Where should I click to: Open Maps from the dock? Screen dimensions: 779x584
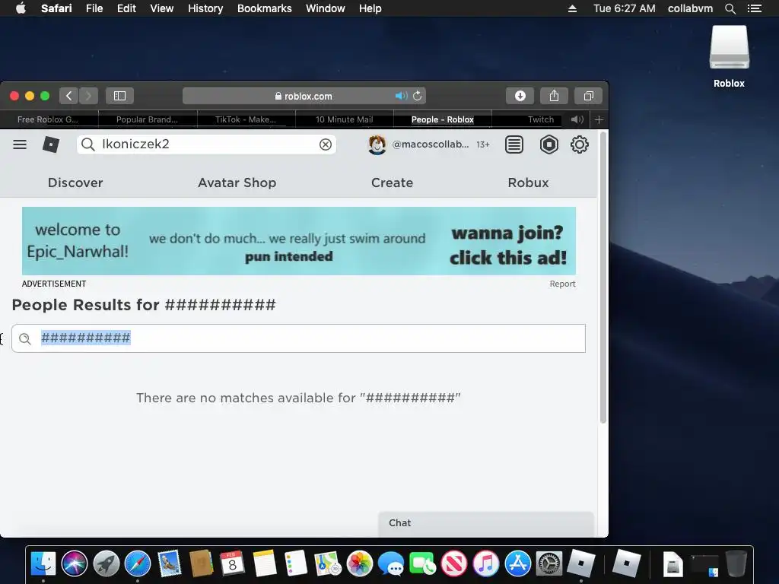[x=327, y=563]
